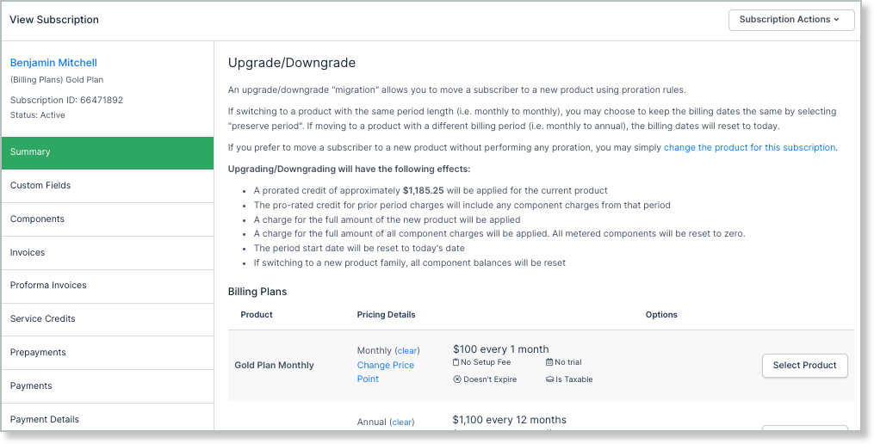Click the '$1,100 every 12 months' price
Screen dimensions: 874x444
(510, 420)
